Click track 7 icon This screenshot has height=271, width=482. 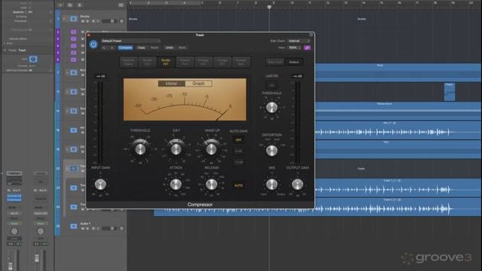click(74, 72)
